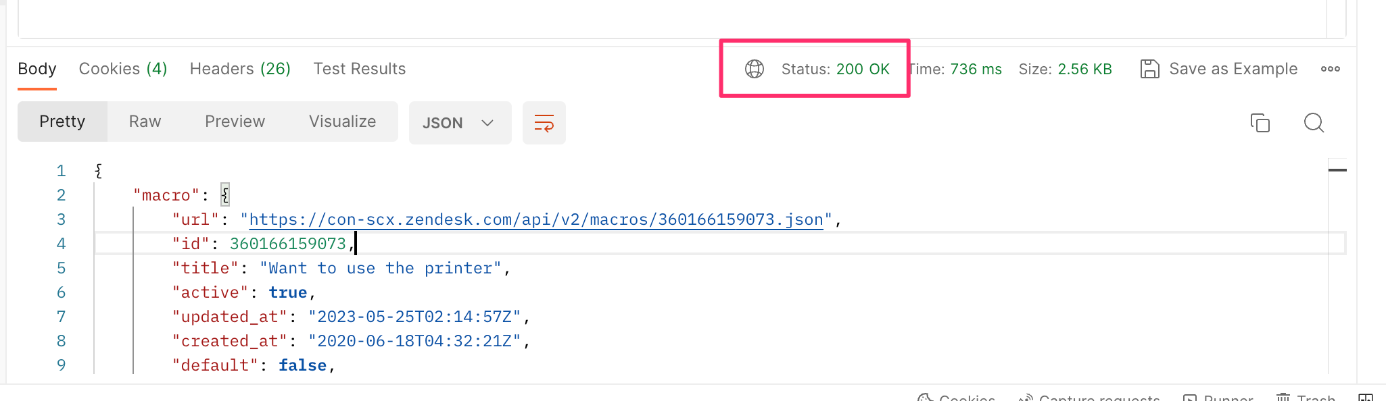Screen dimensions: 1386x401
Task: Switch response view to Visualize
Action: pyautogui.click(x=342, y=122)
